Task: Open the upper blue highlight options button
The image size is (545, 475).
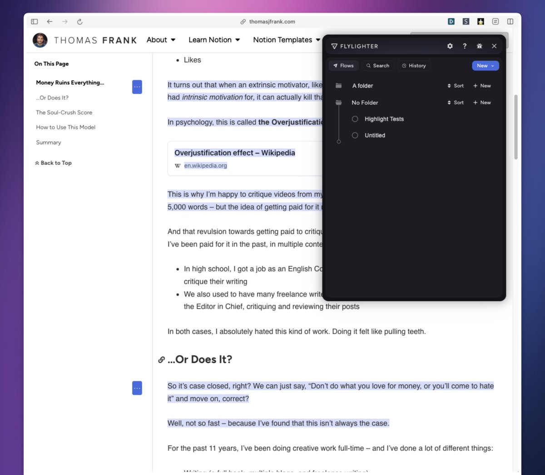Action: (137, 87)
